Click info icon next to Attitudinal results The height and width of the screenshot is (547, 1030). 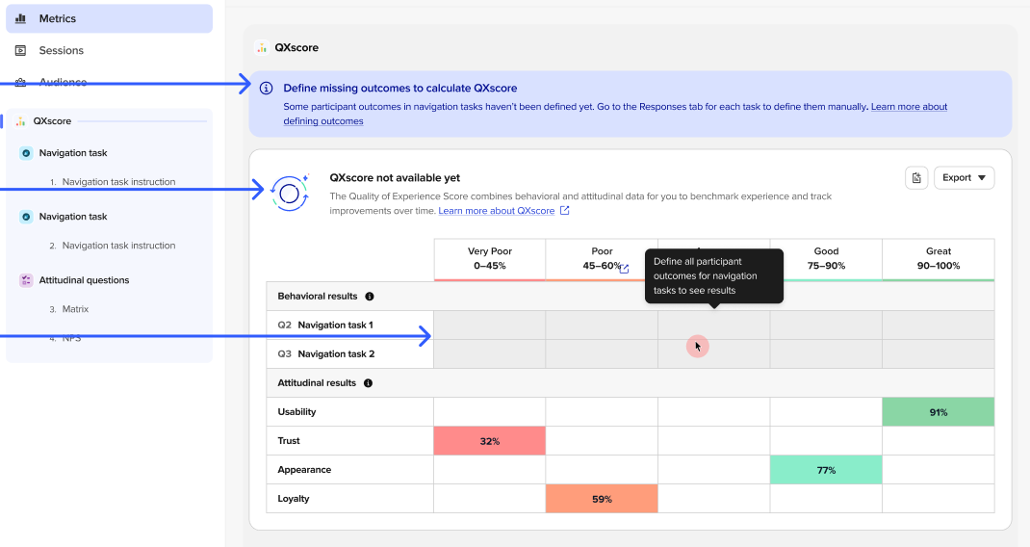tap(369, 383)
